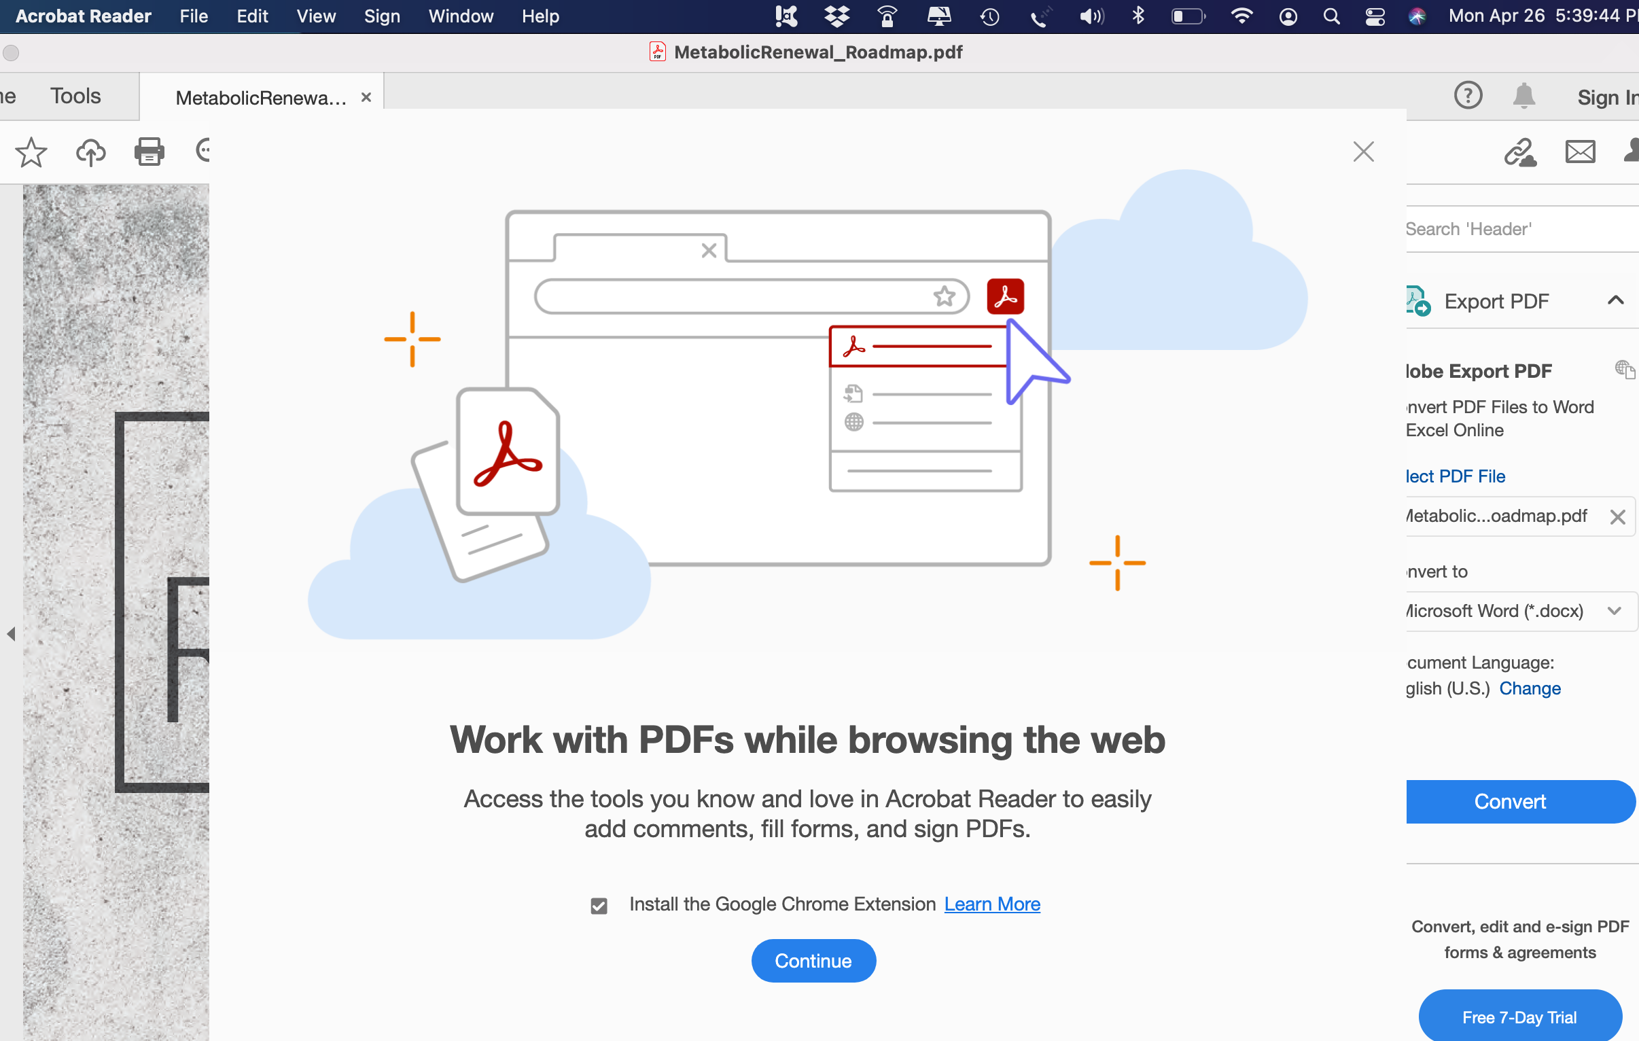Click the upload to cloud icon
Image resolution: width=1639 pixels, height=1041 pixels.
[x=90, y=152]
